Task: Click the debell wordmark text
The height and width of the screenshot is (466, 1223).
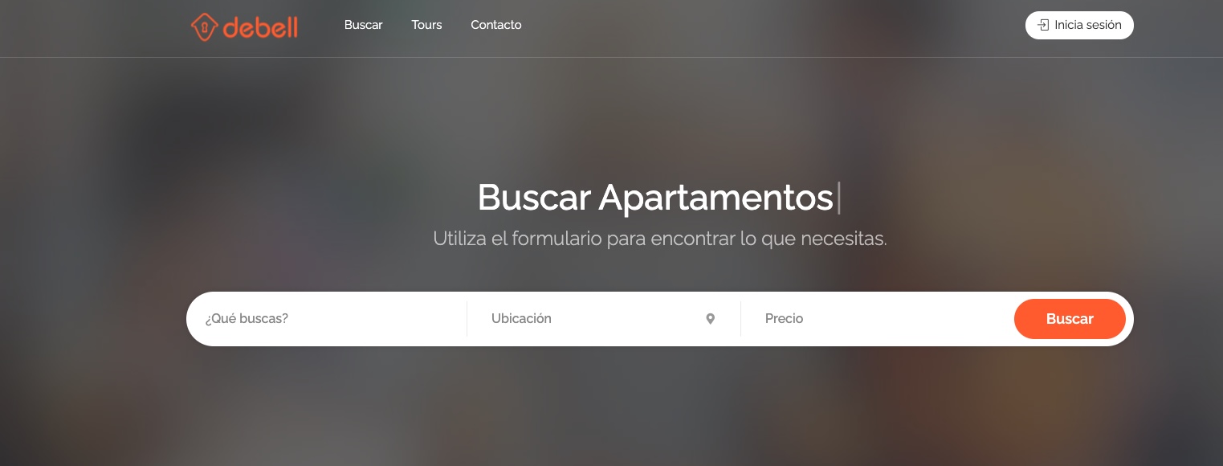Action: [x=261, y=28]
